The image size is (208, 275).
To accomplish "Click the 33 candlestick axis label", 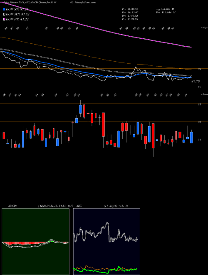I will pyautogui.click(x=199, y=122).
